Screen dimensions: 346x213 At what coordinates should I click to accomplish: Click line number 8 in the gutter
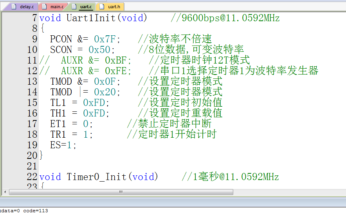pyautogui.click(x=35, y=29)
